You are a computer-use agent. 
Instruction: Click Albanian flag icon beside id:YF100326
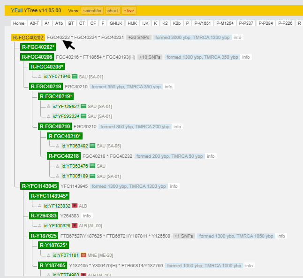(x=75, y=225)
